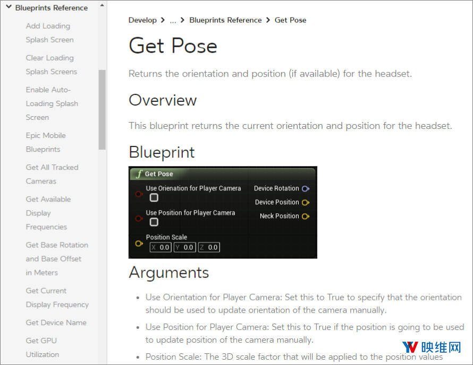The width and height of the screenshot is (473, 365).
Task: Collapse the Blueprints Reference section
Action: pos(9,7)
